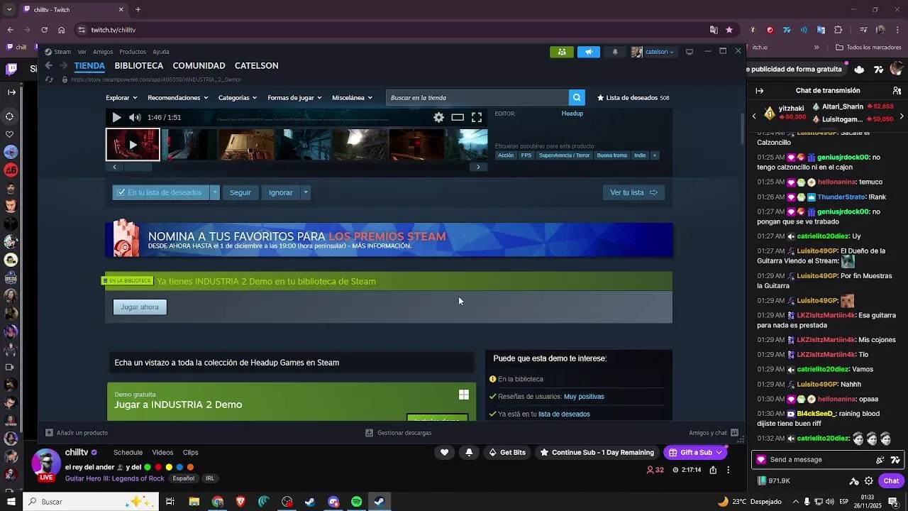908x511 pixels.
Task: Select the red trailer video thumbnail
Action: coord(133,145)
